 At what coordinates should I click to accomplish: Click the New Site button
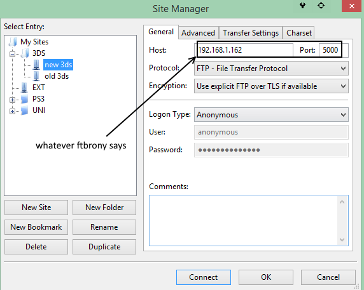[x=36, y=208]
